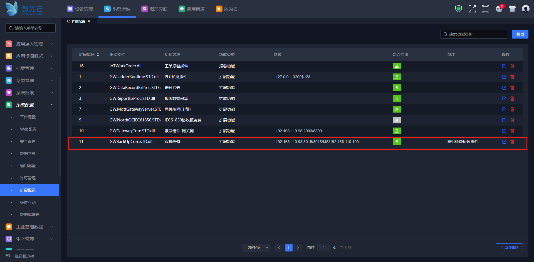Screen dimensions: 534x262
Task: Click the 新增 button
Action: point(520,34)
